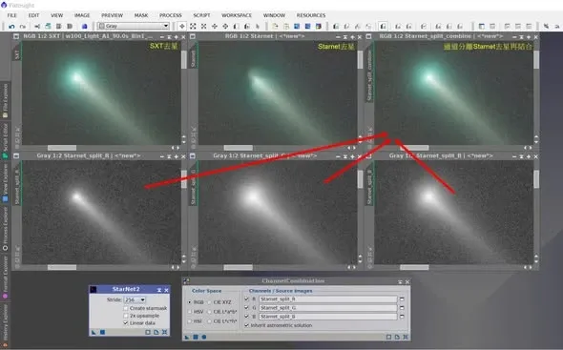Viewport: 563px width, 350px height.
Task: Click the StarNet2 new instance triangle icon
Action: [x=94, y=333]
